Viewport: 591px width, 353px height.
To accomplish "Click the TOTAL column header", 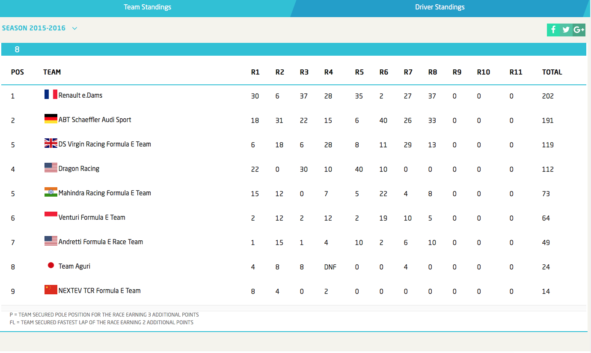I will [552, 72].
